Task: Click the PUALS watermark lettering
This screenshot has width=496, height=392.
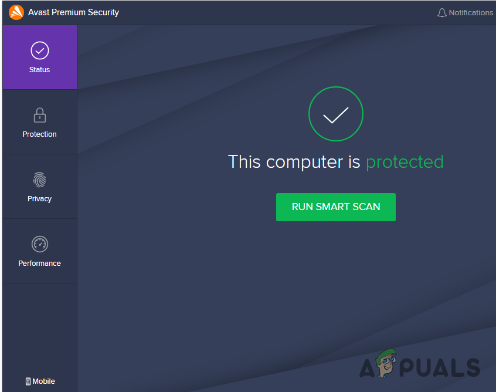Action: [x=440, y=367]
